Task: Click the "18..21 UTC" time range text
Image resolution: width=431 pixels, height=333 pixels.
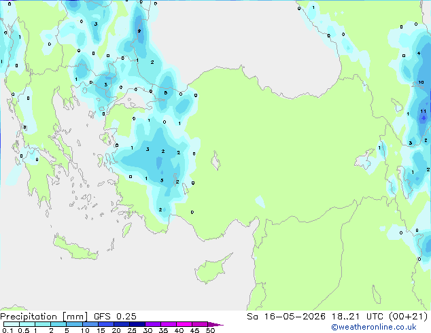Action: [x=357, y=317]
